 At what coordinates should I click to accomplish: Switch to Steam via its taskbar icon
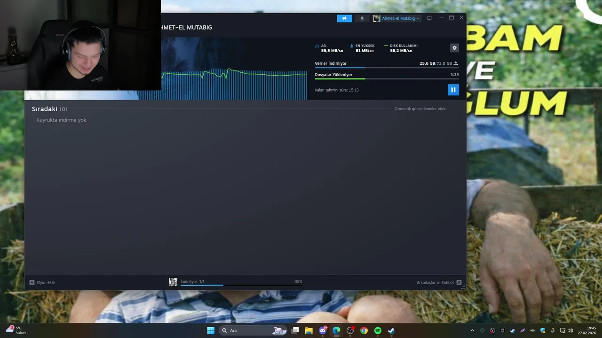[391, 330]
